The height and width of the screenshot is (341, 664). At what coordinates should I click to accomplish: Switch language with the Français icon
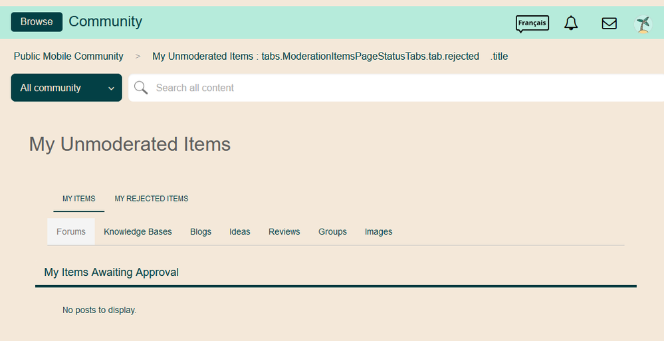532,23
